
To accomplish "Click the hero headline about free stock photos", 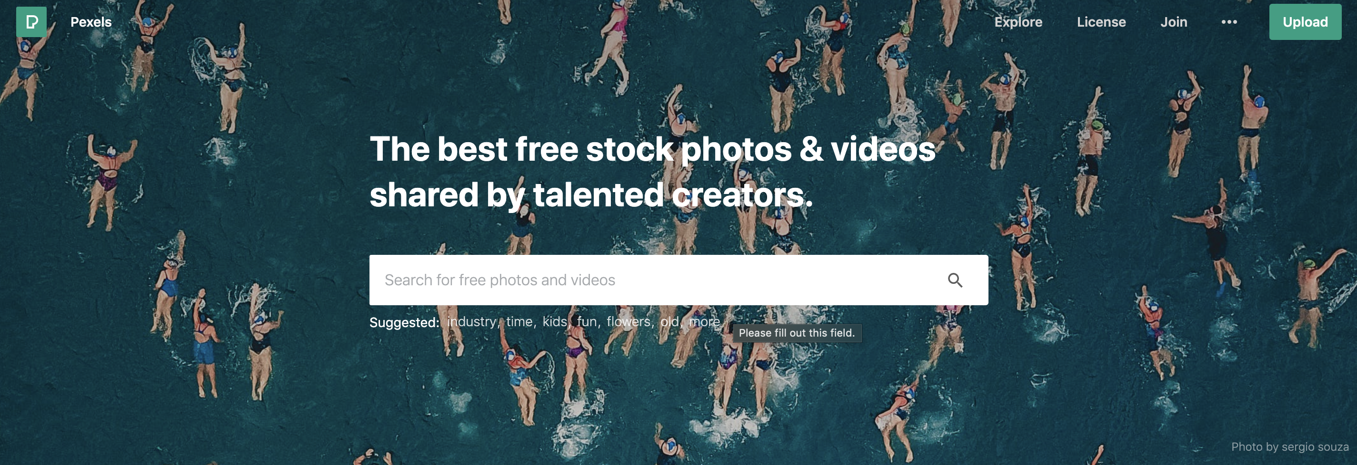I will (x=652, y=172).
